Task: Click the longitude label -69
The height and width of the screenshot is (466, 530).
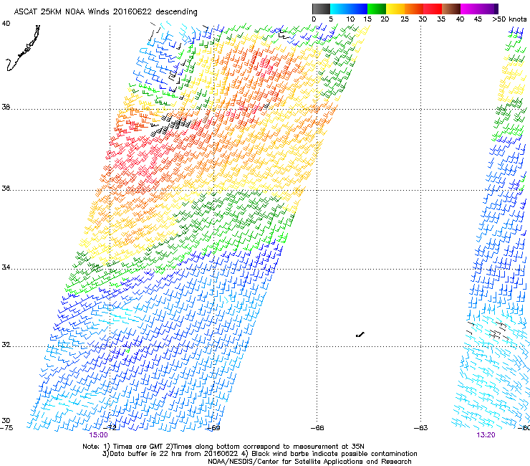Action: tap(213, 428)
